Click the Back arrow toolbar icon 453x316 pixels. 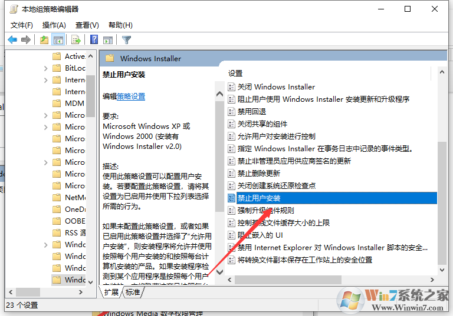coord(12,40)
